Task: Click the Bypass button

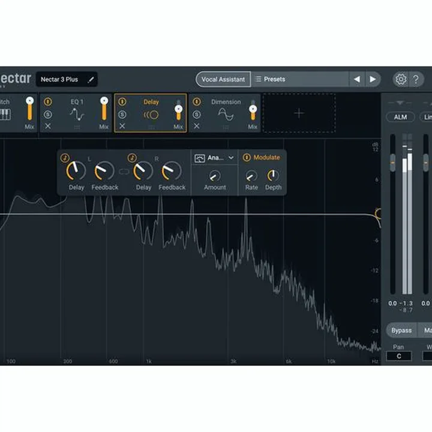Action: pos(401,331)
